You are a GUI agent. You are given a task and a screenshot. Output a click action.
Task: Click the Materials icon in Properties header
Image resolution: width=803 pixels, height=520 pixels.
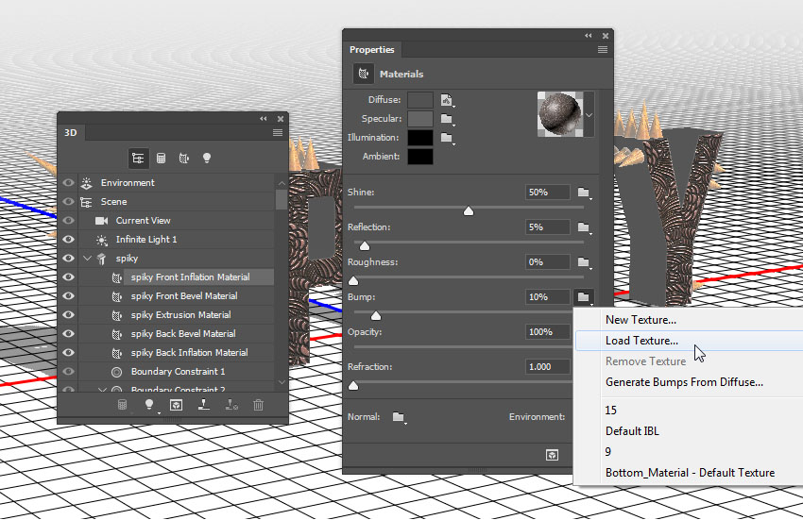[x=364, y=74]
